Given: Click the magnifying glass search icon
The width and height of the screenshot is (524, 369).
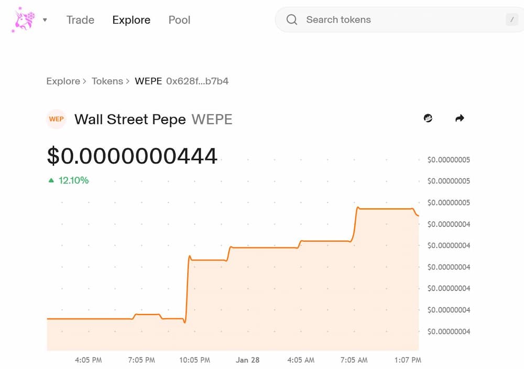Looking at the screenshot, I should 292,20.
